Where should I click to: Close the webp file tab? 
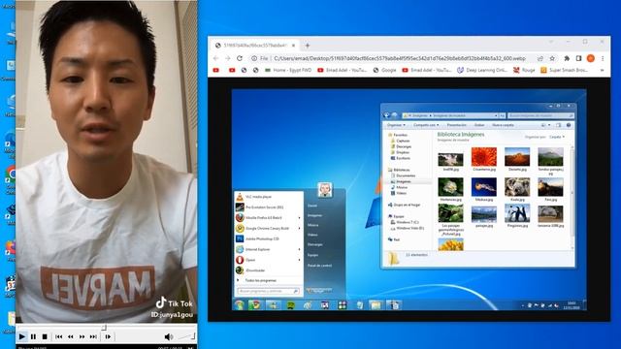point(293,46)
